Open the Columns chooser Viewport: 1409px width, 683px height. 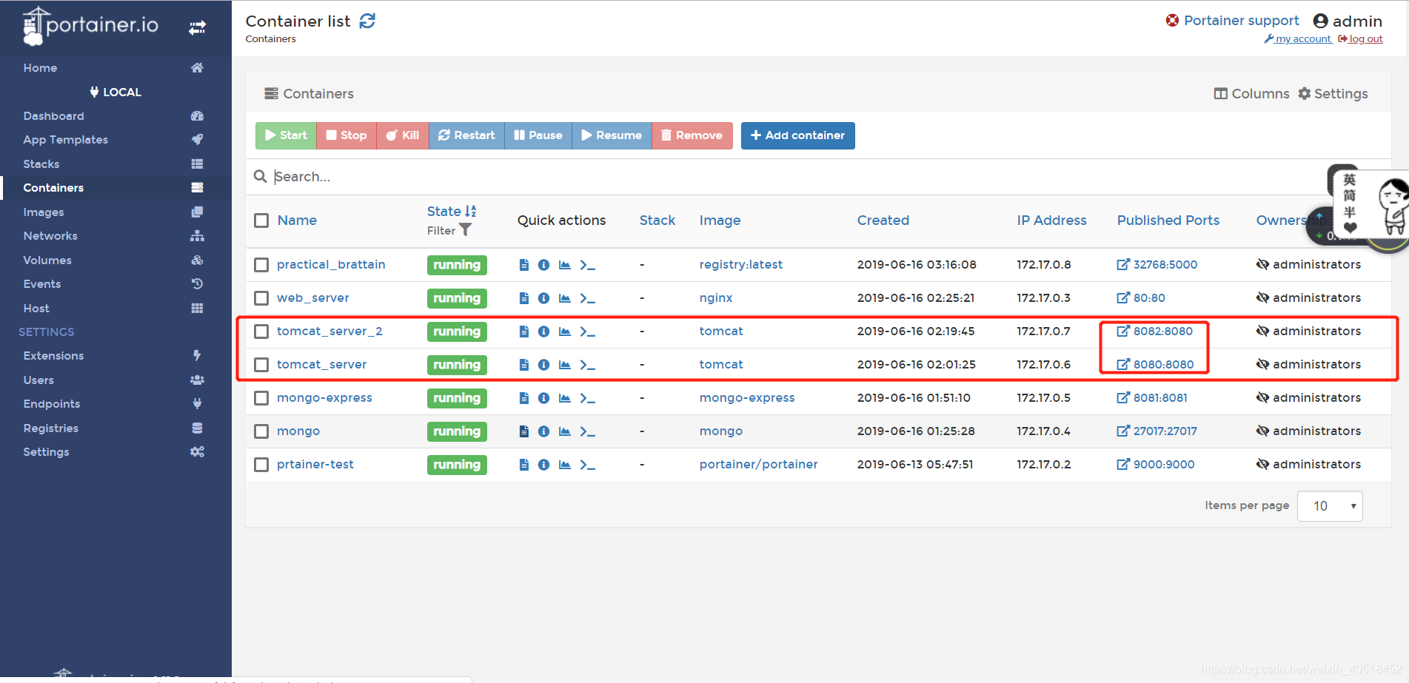coord(1251,94)
